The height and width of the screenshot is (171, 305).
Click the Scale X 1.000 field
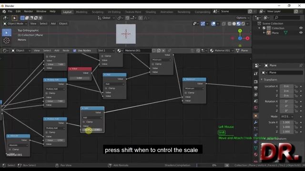click(286, 123)
